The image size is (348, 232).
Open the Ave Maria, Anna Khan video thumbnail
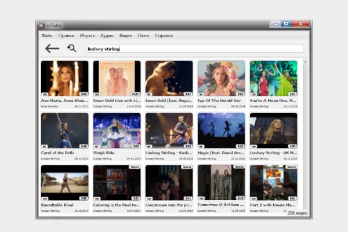click(x=65, y=78)
